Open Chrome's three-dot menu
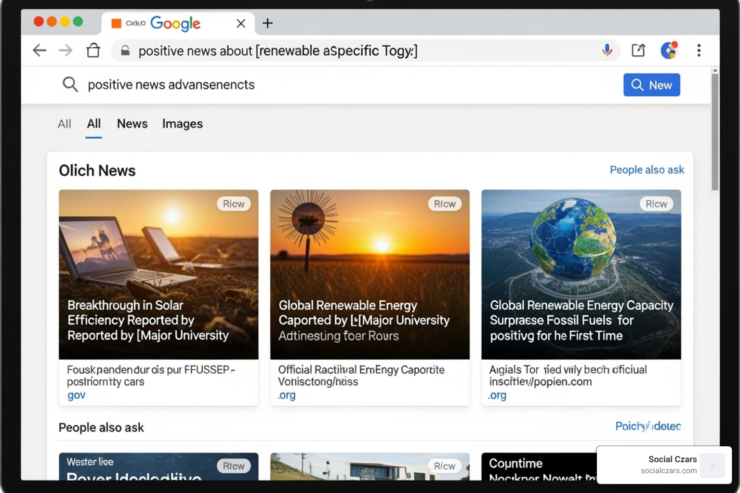The width and height of the screenshot is (740, 493). coord(699,50)
